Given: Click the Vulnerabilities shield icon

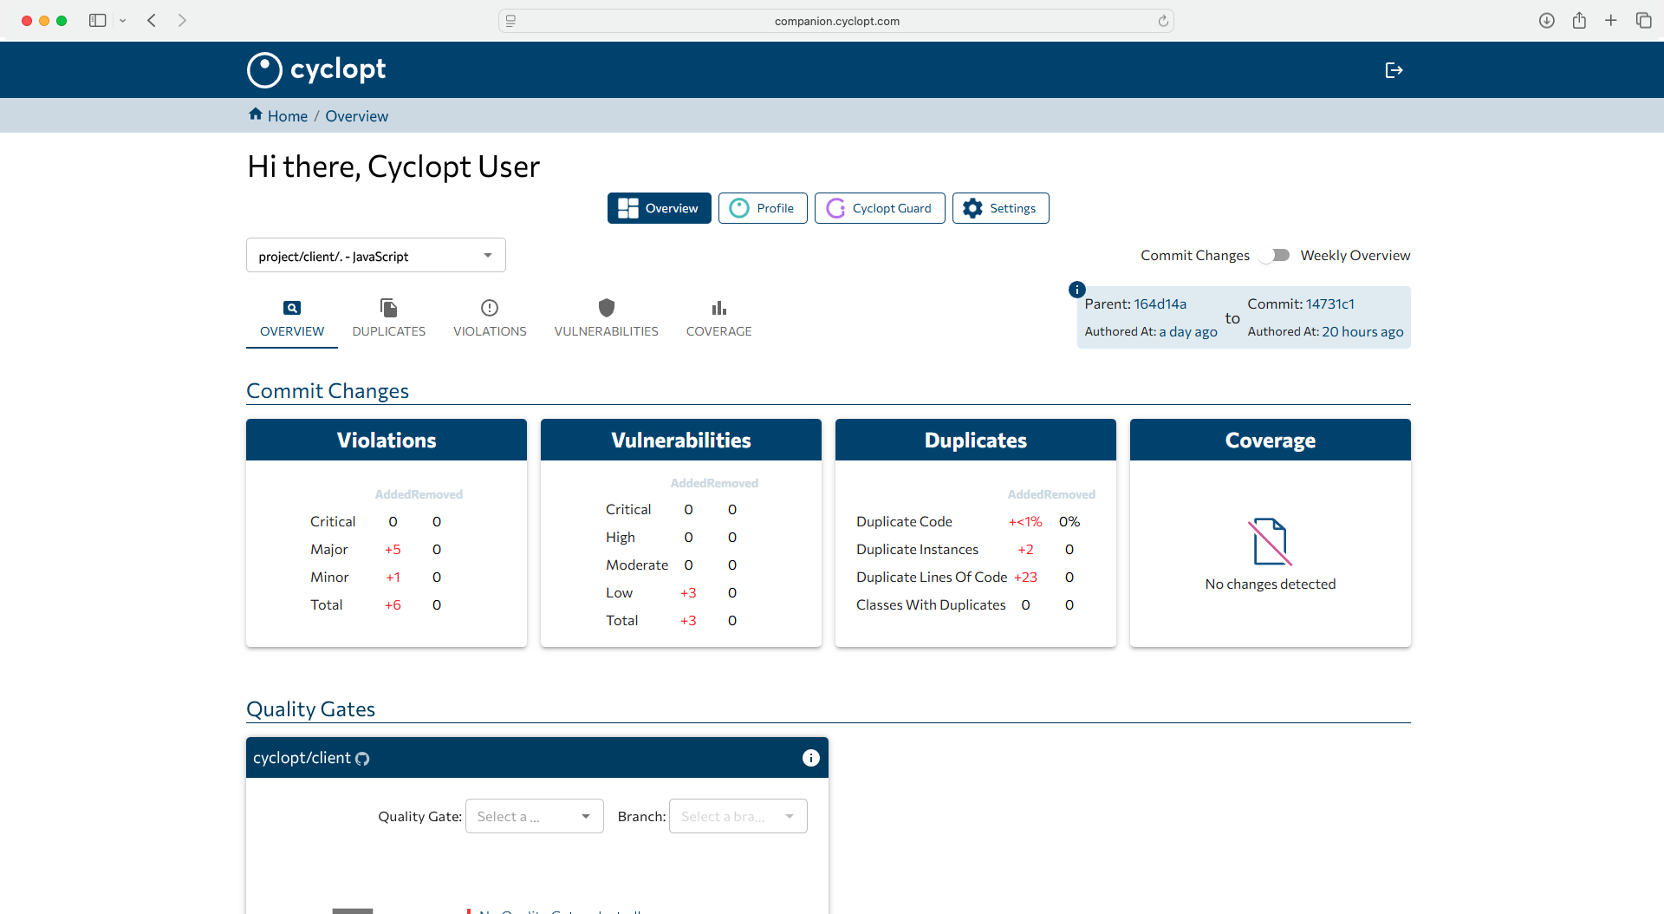Looking at the screenshot, I should [606, 308].
